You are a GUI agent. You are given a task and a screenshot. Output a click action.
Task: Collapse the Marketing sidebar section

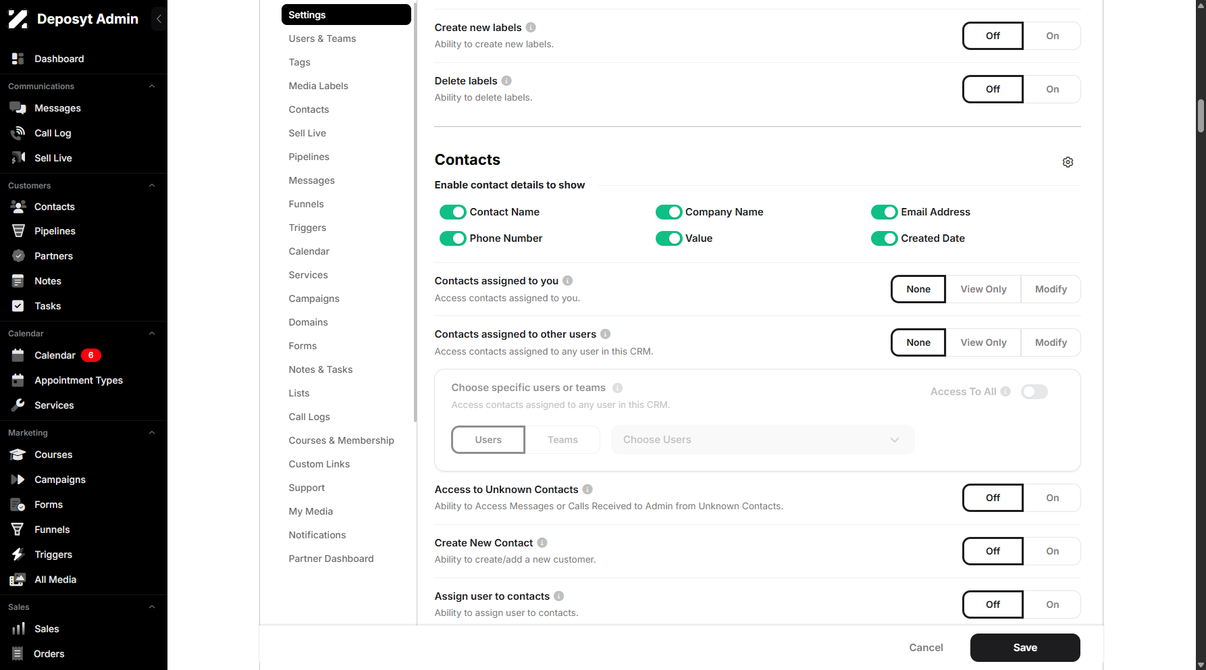coord(152,433)
